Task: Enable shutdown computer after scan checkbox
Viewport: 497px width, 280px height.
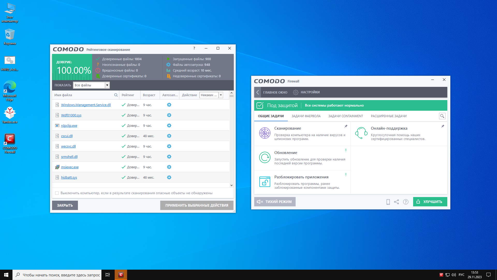Action: [x=57, y=193]
